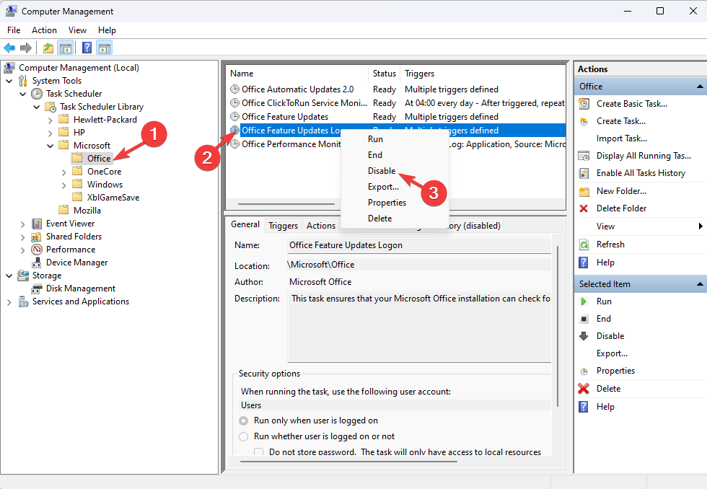Collapse the Selected Item section
This screenshot has width=707, height=489.
pos(699,284)
